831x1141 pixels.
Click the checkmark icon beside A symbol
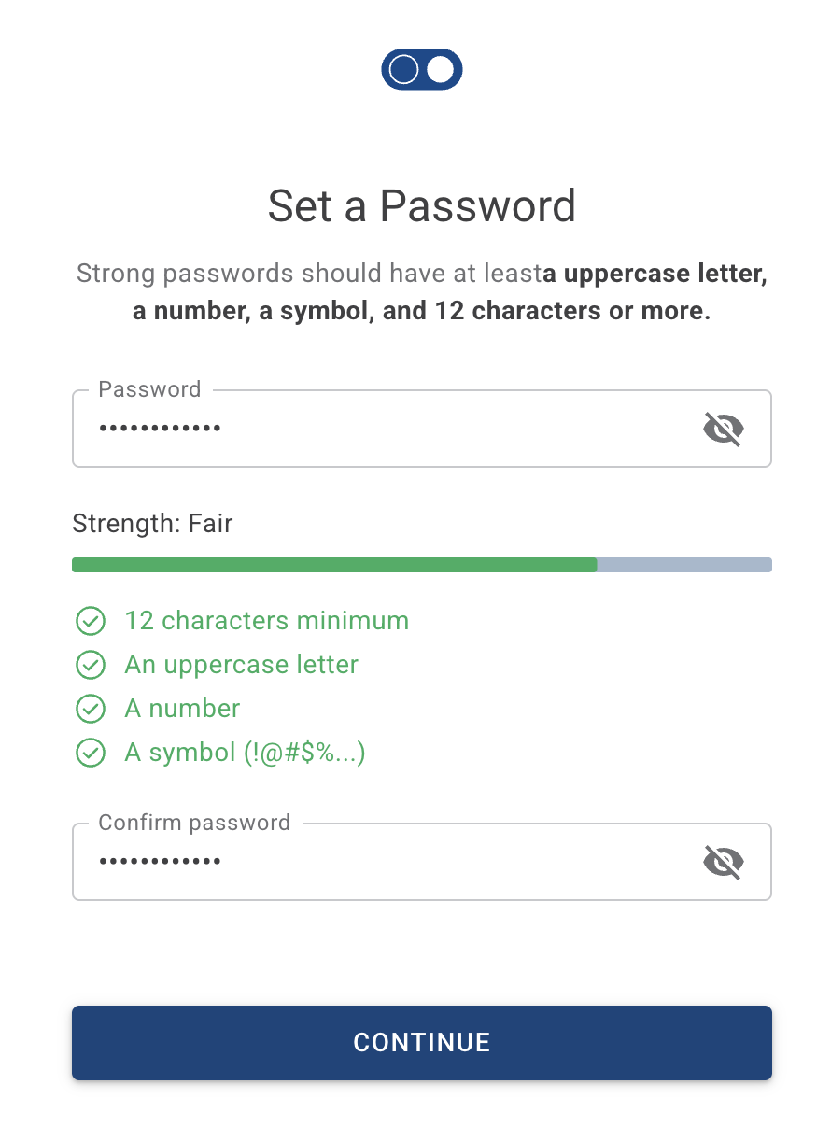[90, 753]
